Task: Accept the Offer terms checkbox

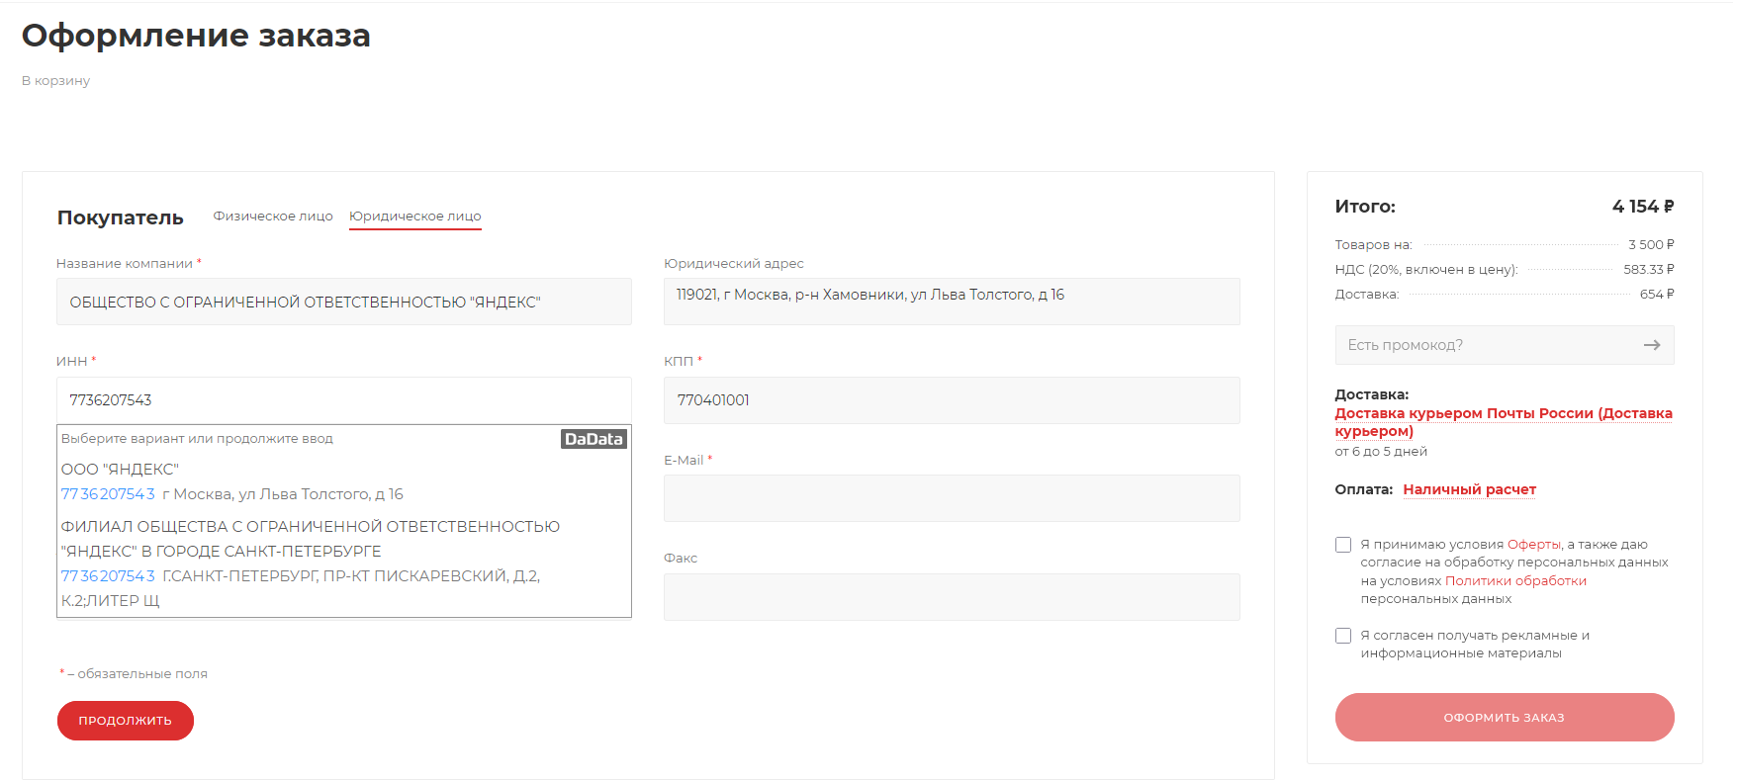Action: [1343, 545]
